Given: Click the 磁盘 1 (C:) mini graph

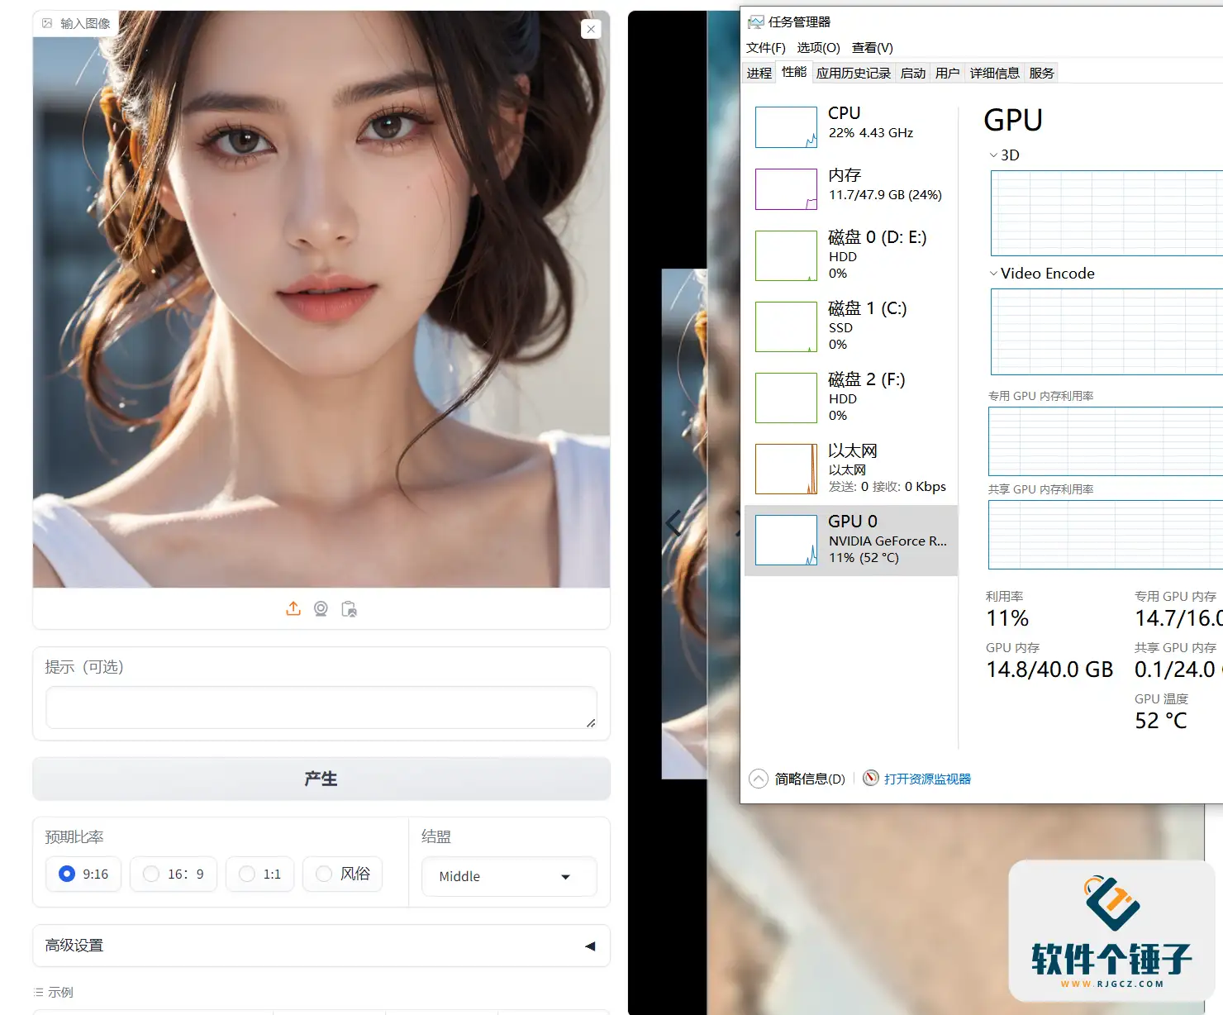Looking at the screenshot, I should coord(786,326).
